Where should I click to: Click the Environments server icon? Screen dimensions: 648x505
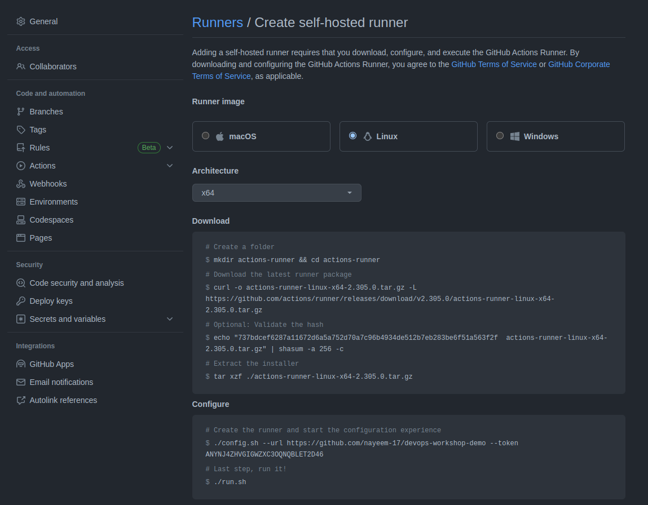(21, 202)
